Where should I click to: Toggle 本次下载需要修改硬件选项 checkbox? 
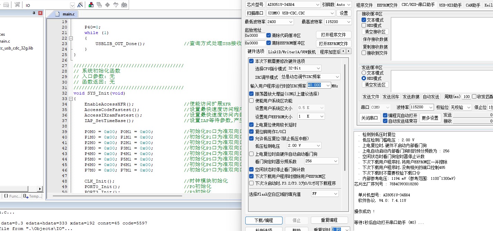click(251, 61)
